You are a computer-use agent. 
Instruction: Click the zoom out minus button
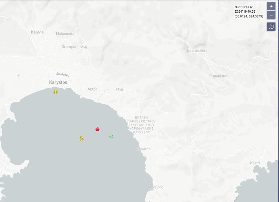pyautogui.click(x=271, y=15)
